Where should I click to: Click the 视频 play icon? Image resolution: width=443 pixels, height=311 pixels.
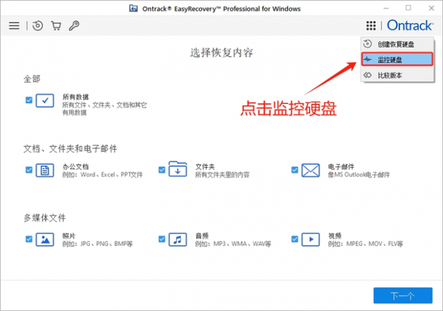pyautogui.click(x=311, y=239)
